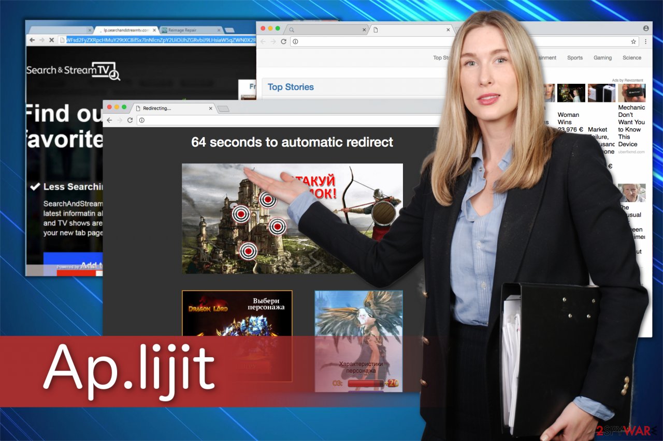This screenshot has height=441, width=663.
Task: Open the Market Failure ad thumbnail
Action: coord(601,93)
